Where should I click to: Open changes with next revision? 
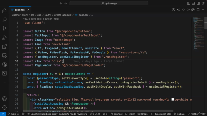click(x=188, y=10)
